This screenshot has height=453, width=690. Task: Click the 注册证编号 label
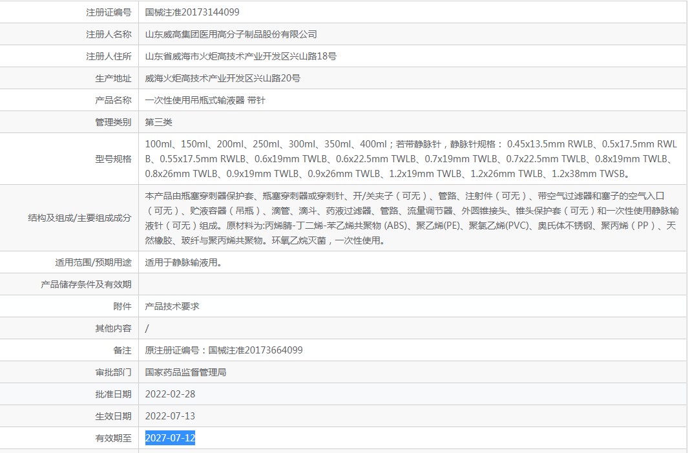(x=109, y=12)
